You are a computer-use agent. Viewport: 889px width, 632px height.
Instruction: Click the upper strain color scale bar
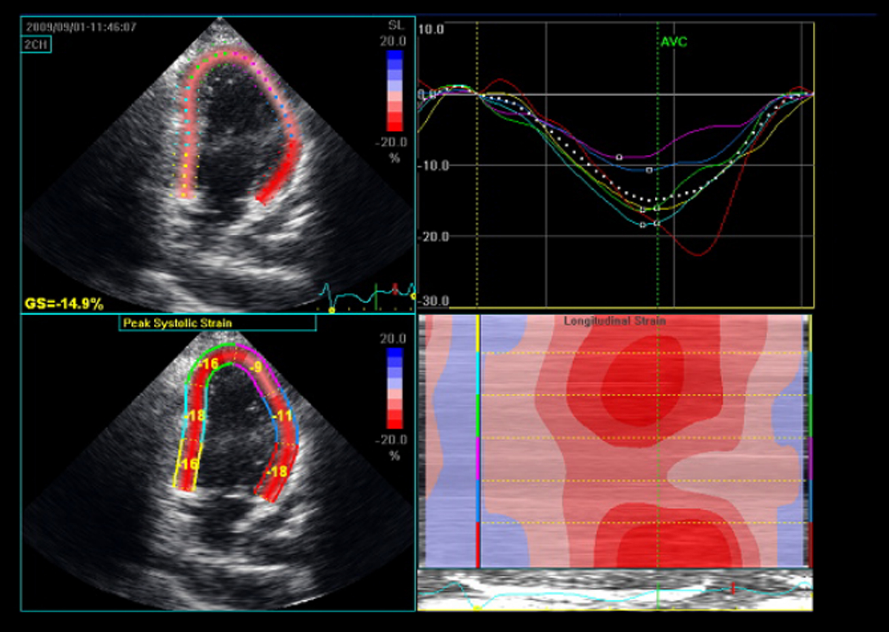[x=394, y=91]
